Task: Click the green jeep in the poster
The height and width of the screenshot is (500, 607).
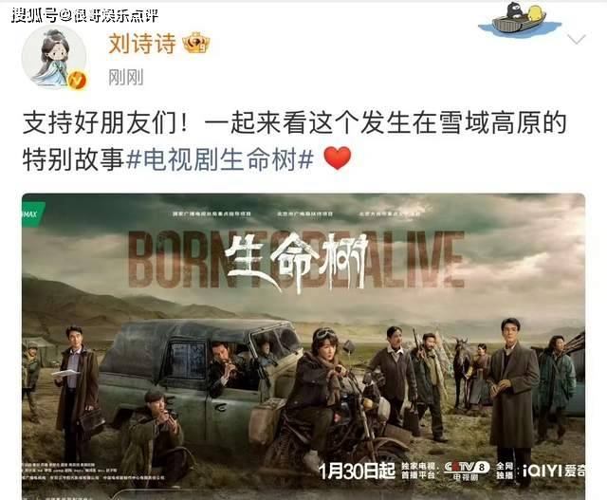Action: pyautogui.click(x=197, y=381)
